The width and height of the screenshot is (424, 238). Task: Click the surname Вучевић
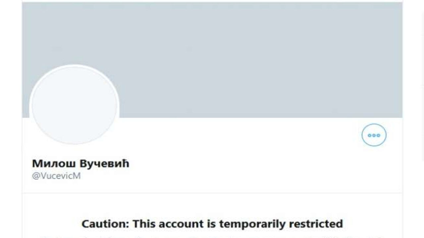(105, 164)
